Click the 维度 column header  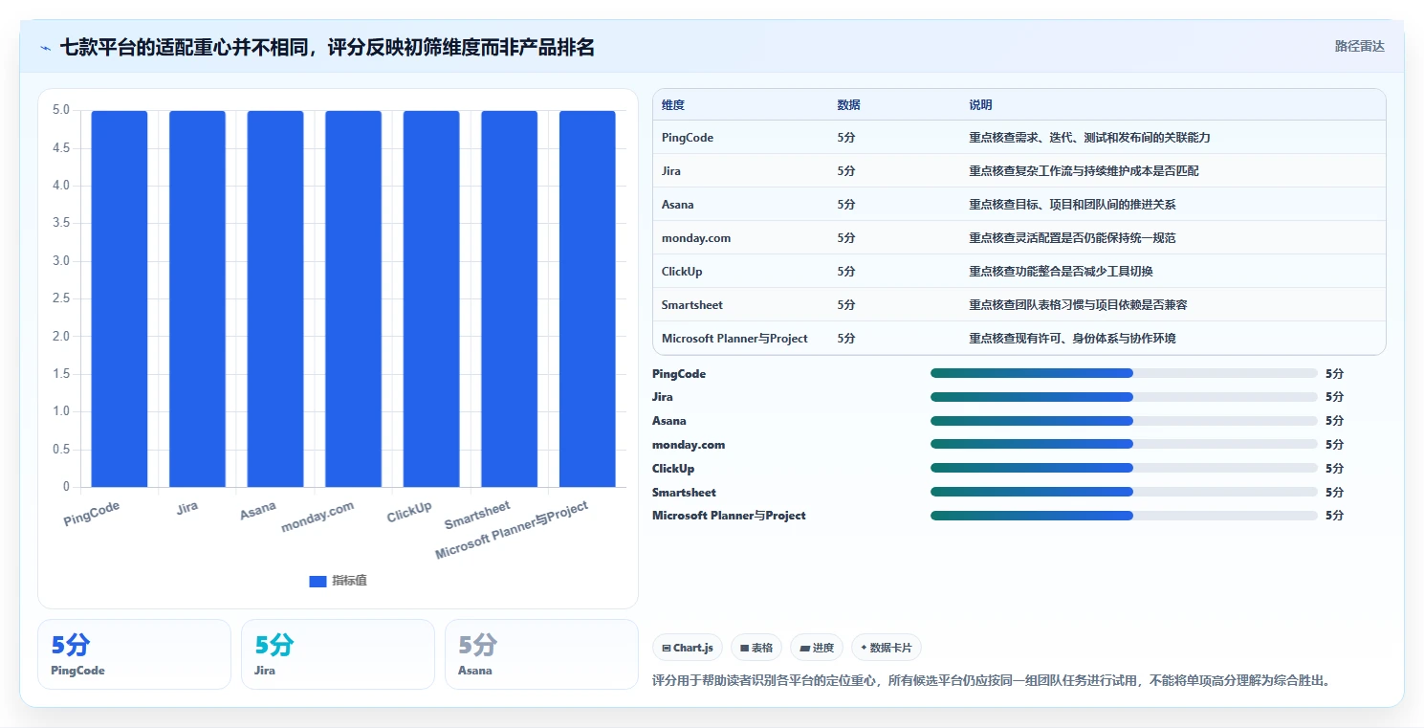673,105
